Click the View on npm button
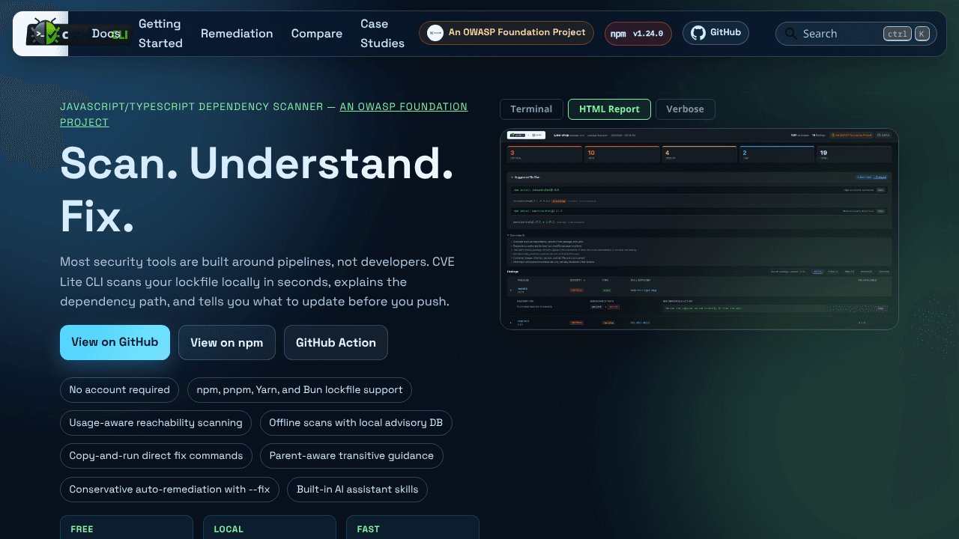Screen dimensions: 959x539 coord(227,343)
